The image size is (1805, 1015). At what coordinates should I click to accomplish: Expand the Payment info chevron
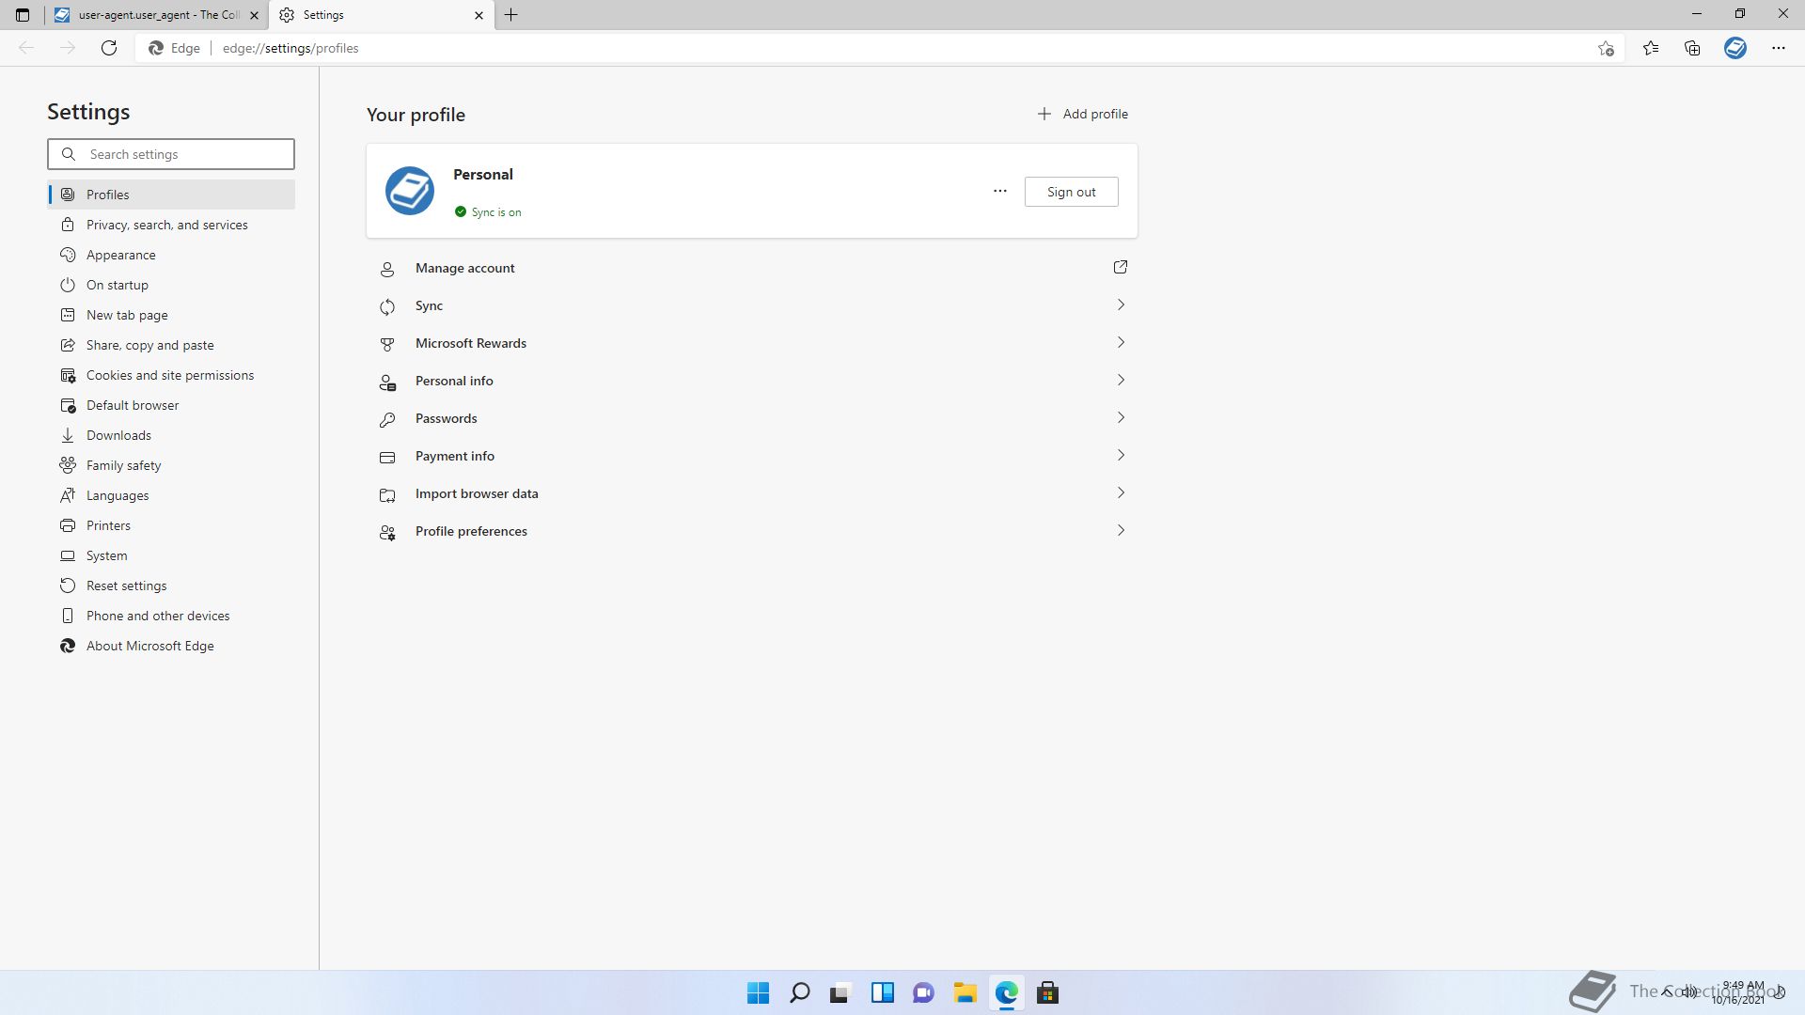(1121, 456)
